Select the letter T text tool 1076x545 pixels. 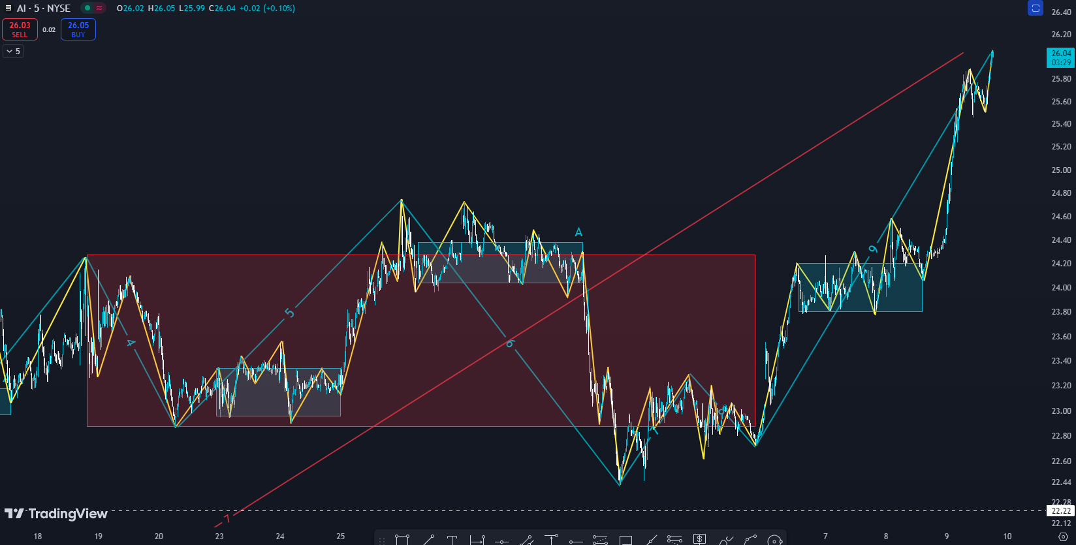click(452, 540)
